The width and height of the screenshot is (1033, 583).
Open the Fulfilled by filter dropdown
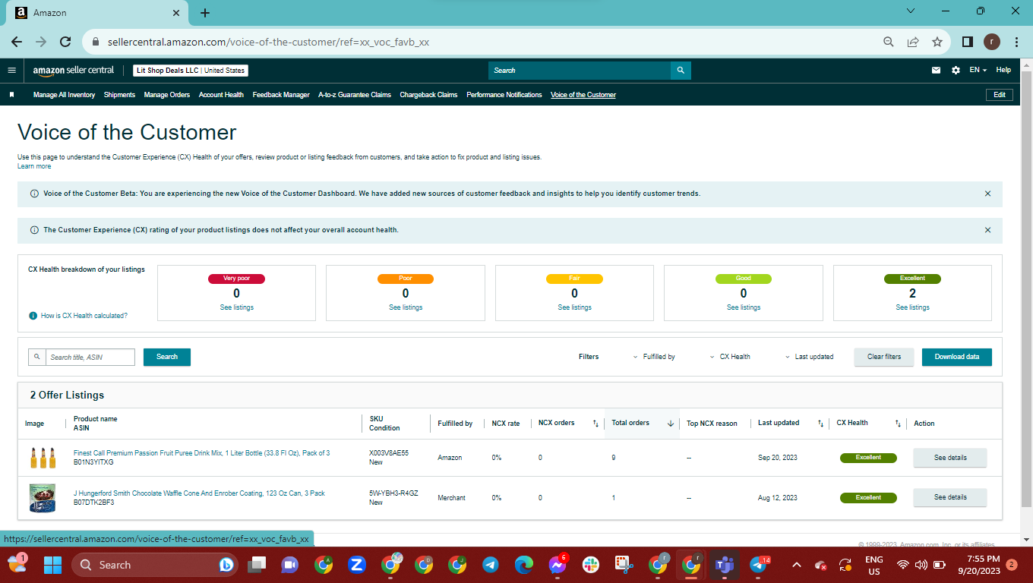[654, 357]
